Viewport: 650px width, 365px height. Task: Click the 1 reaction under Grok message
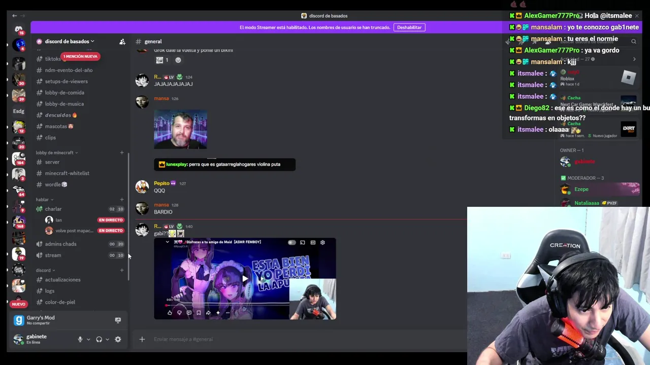(x=162, y=60)
